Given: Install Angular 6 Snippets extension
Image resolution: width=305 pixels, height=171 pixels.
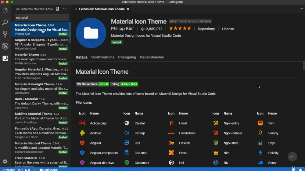Looking at the screenshot, I should 63,49.
